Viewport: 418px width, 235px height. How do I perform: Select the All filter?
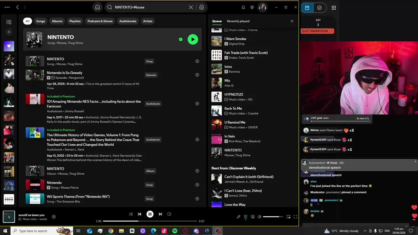pyautogui.click(x=27, y=21)
